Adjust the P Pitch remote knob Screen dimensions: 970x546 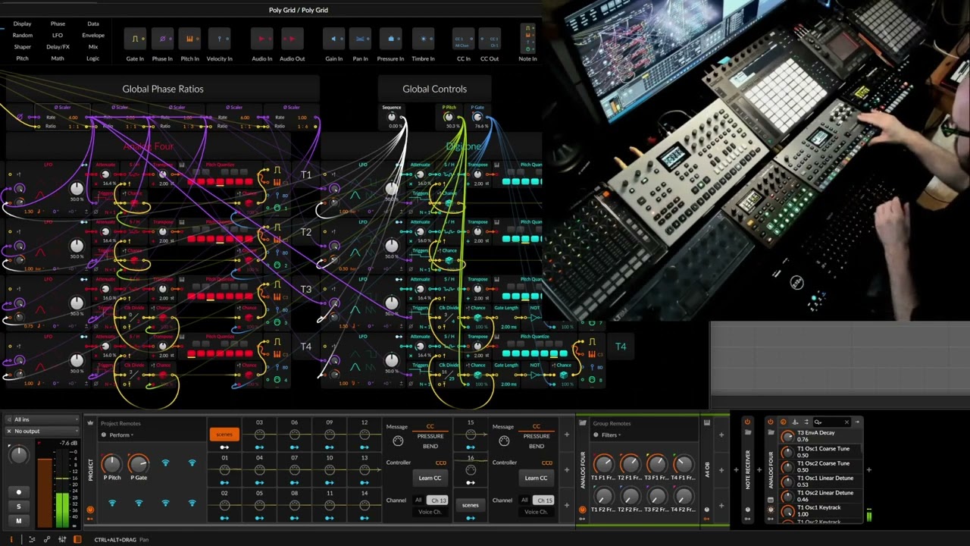(111, 463)
